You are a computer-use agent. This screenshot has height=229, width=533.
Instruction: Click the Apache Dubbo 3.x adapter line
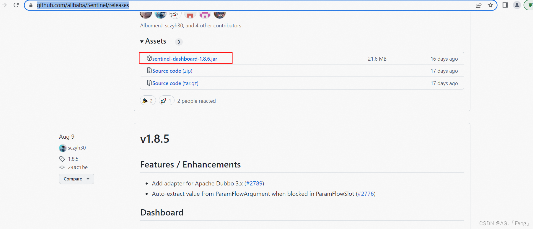click(208, 183)
